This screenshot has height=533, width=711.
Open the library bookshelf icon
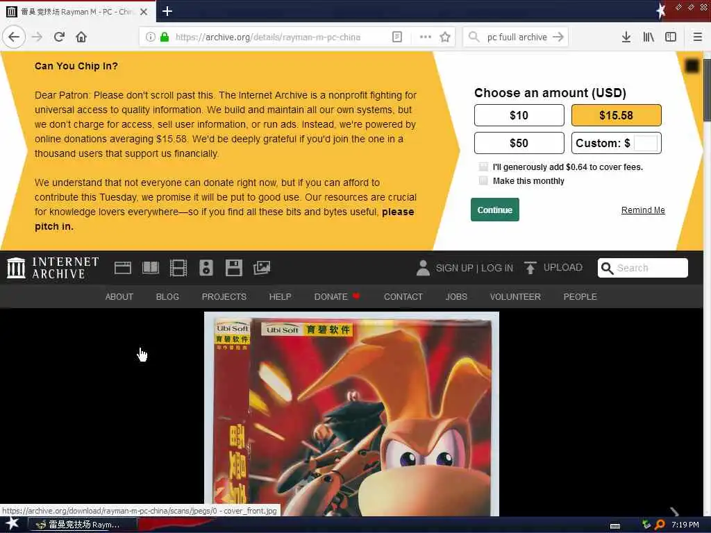pos(649,37)
